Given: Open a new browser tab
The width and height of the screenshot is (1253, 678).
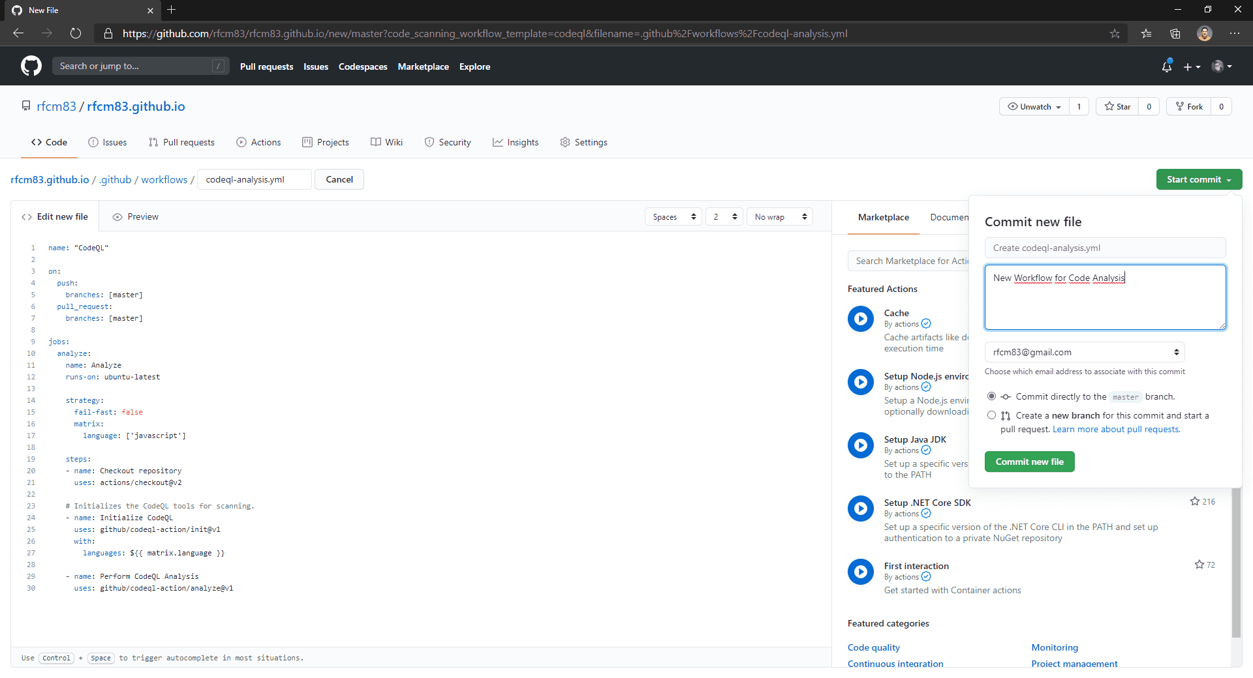Looking at the screenshot, I should click(x=171, y=10).
